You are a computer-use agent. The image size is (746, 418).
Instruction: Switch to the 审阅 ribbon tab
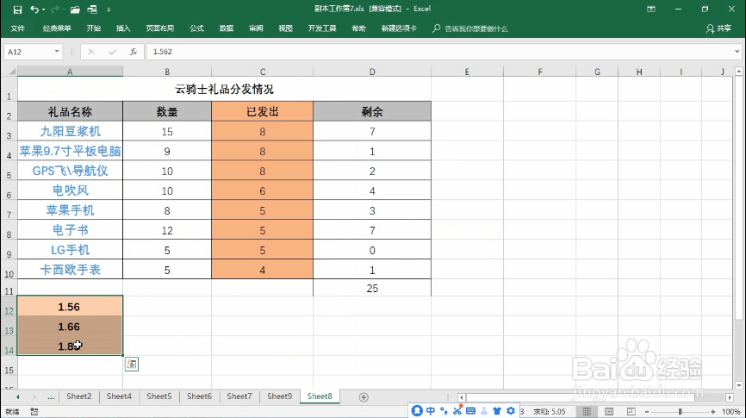pos(256,28)
